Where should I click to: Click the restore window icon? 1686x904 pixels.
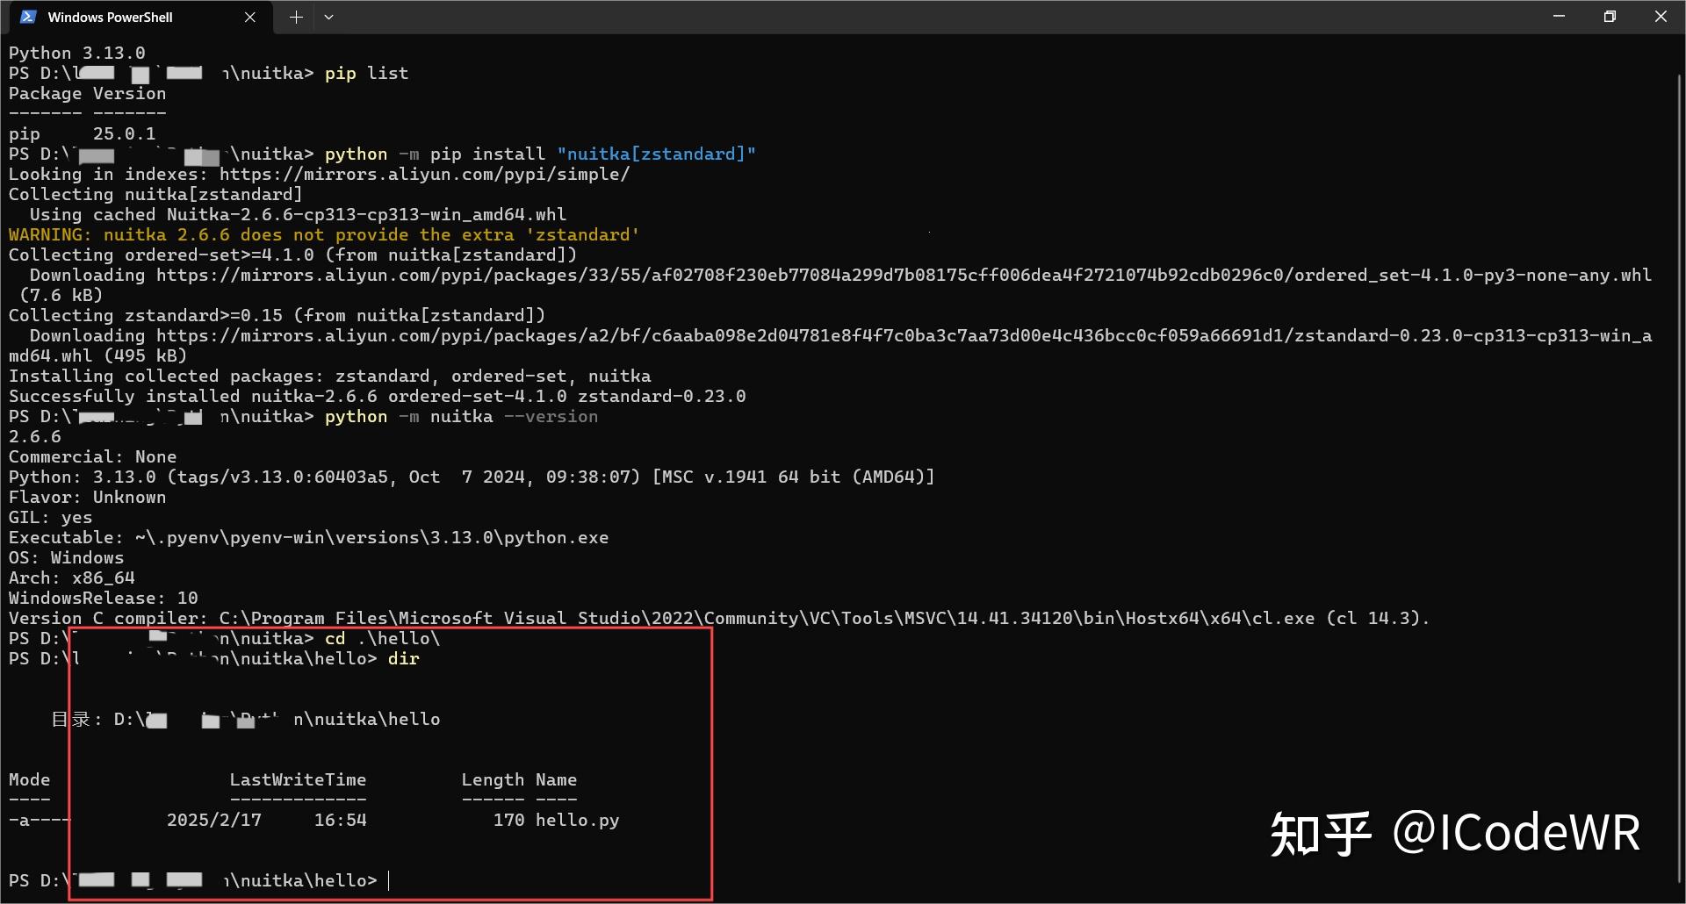pos(1610,16)
